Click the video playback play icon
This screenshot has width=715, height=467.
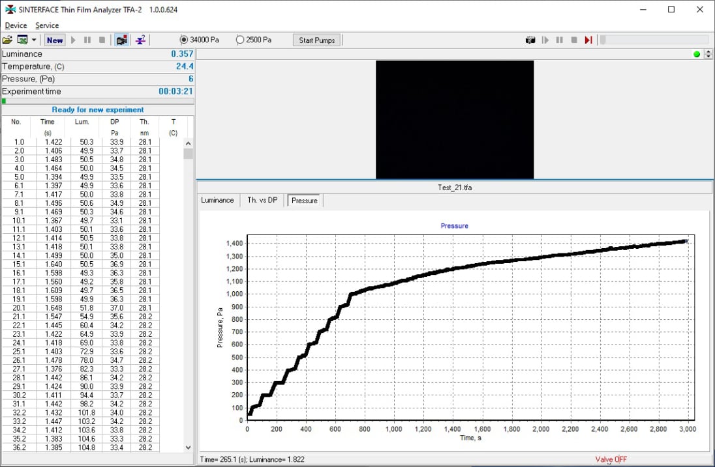click(545, 40)
